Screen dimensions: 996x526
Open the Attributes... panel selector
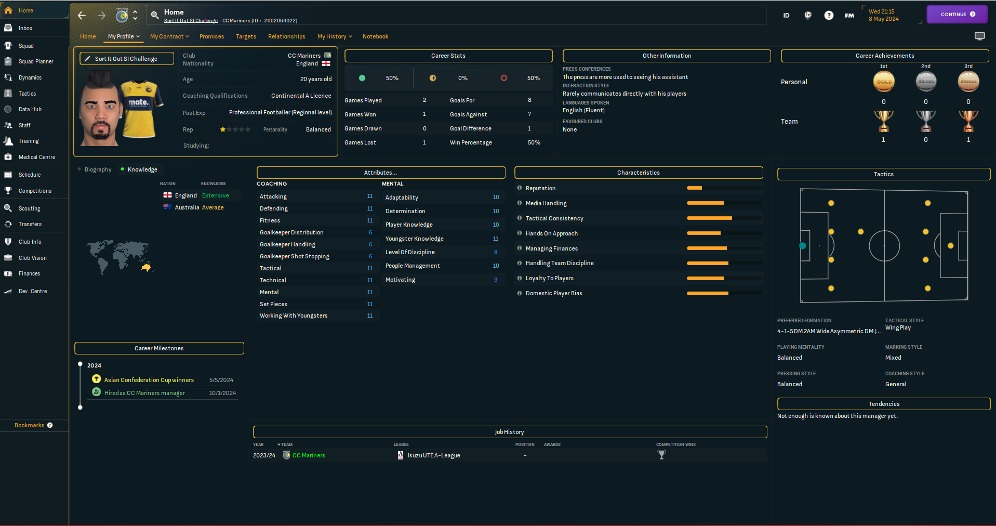381,173
